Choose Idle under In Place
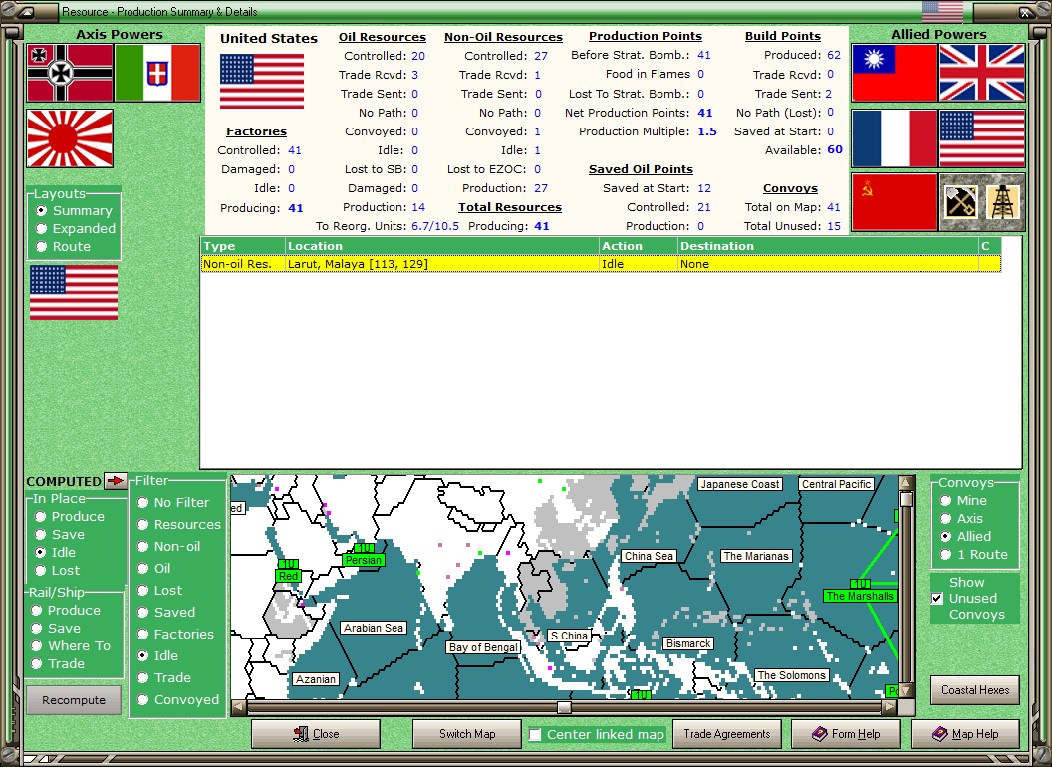Image resolution: width=1052 pixels, height=767 pixels. (55, 552)
